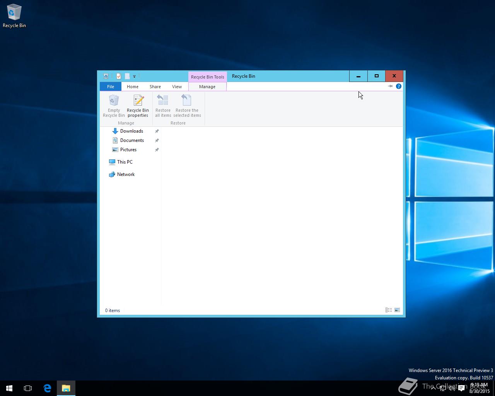Switch to large icons view in the status bar
This screenshot has width=495, height=396.
coord(397,310)
